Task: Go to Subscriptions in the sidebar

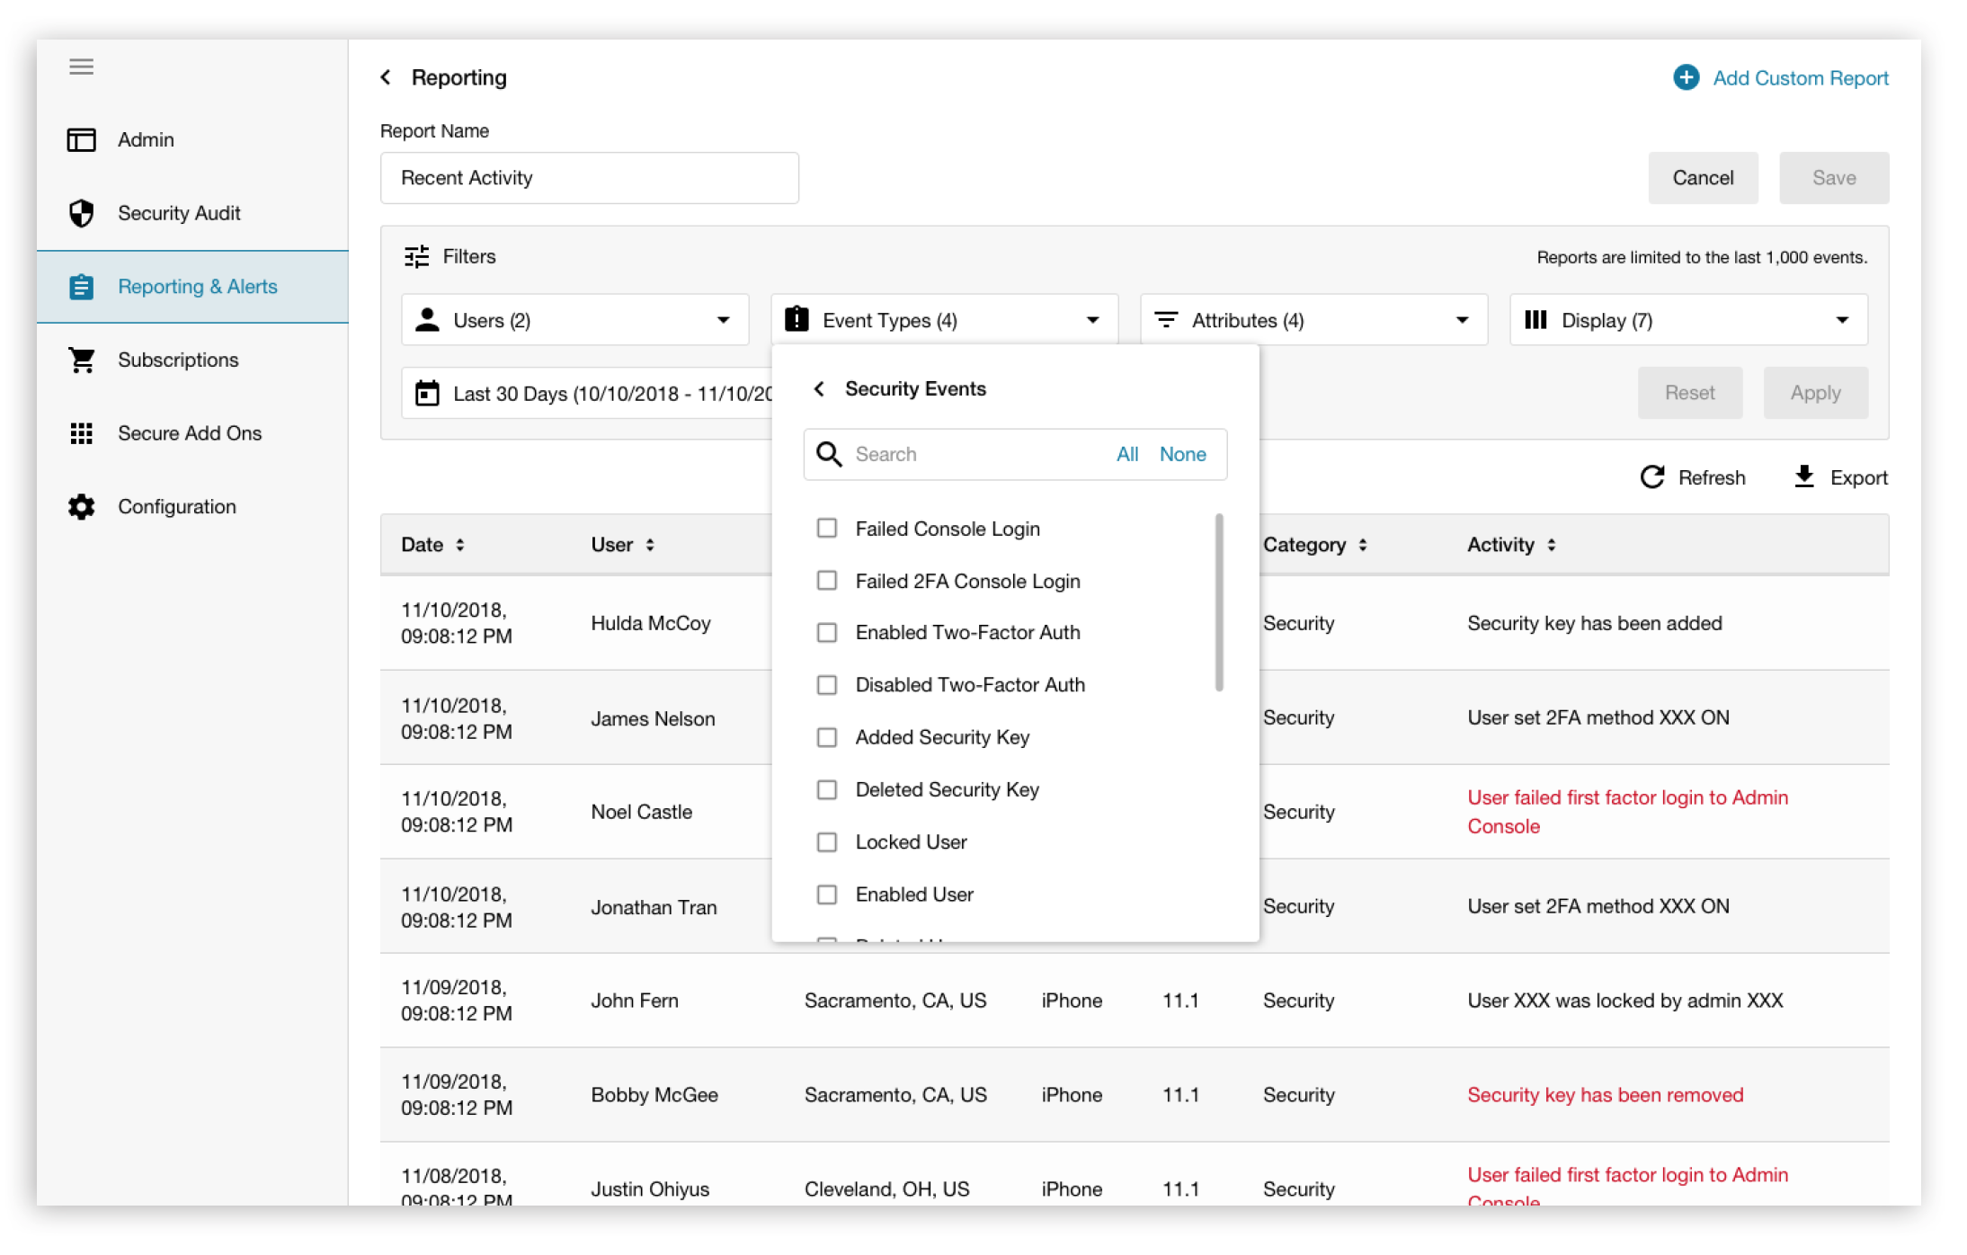Action: pyautogui.click(x=178, y=360)
